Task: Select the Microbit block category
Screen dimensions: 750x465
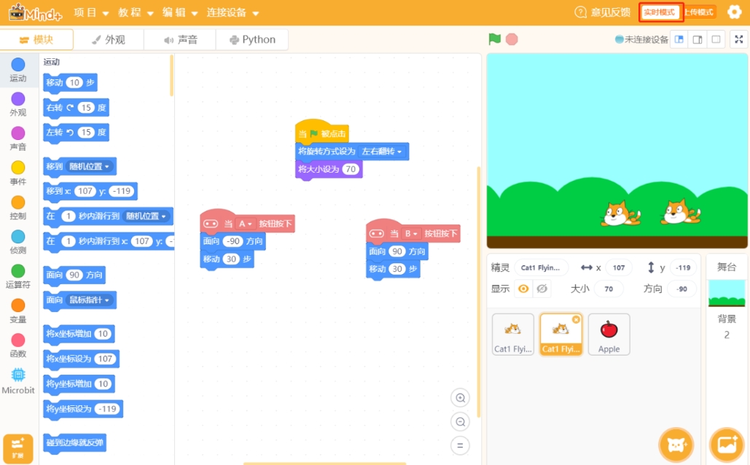Action: pyautogui.click(x=18, y=380)
